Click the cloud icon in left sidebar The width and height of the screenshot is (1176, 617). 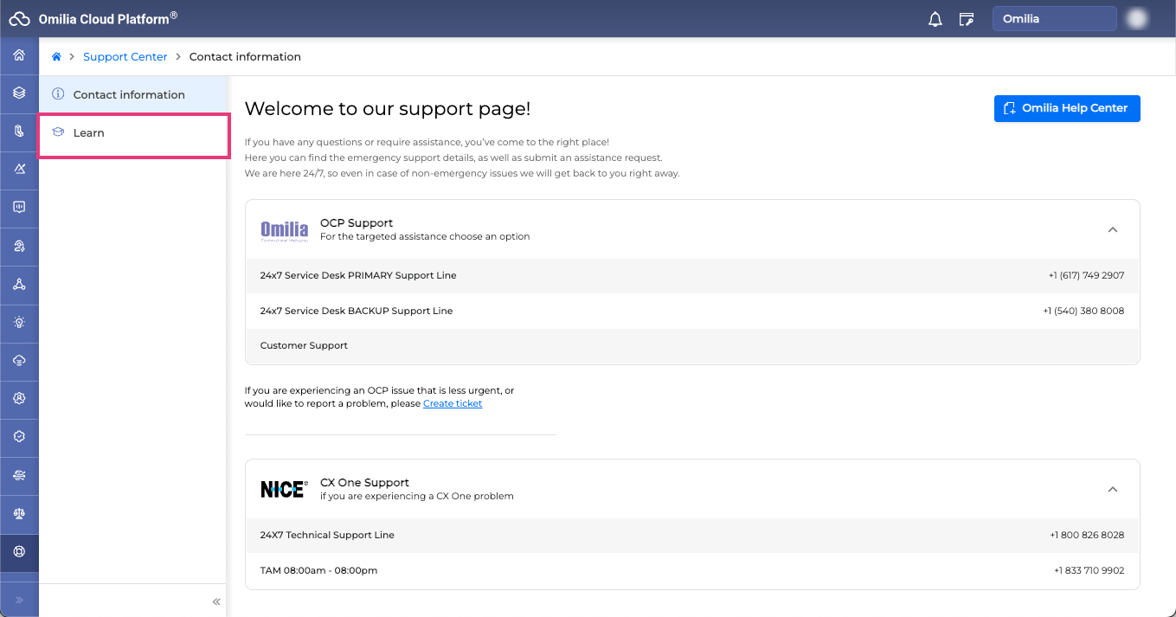coord(19,360)
